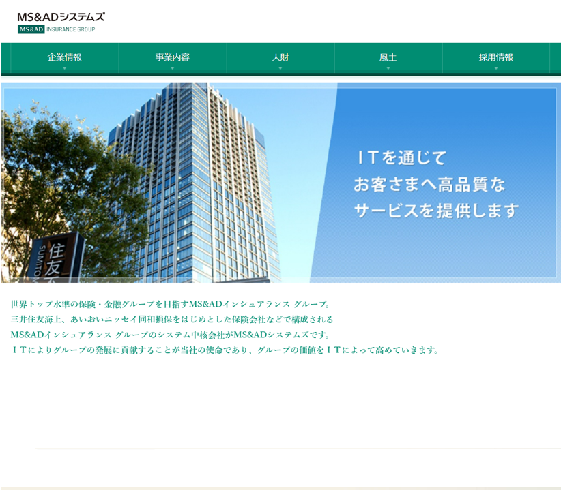This screenshot has width=561, height=490.
Task: Click the line starting 三井住友海上
Action: pos(172,320)
